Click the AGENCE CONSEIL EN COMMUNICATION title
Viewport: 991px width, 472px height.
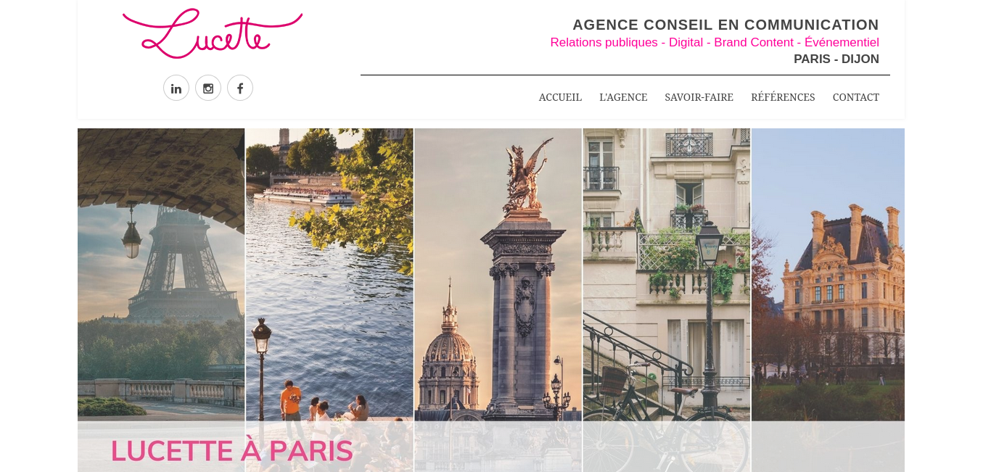tap(725, 25)
